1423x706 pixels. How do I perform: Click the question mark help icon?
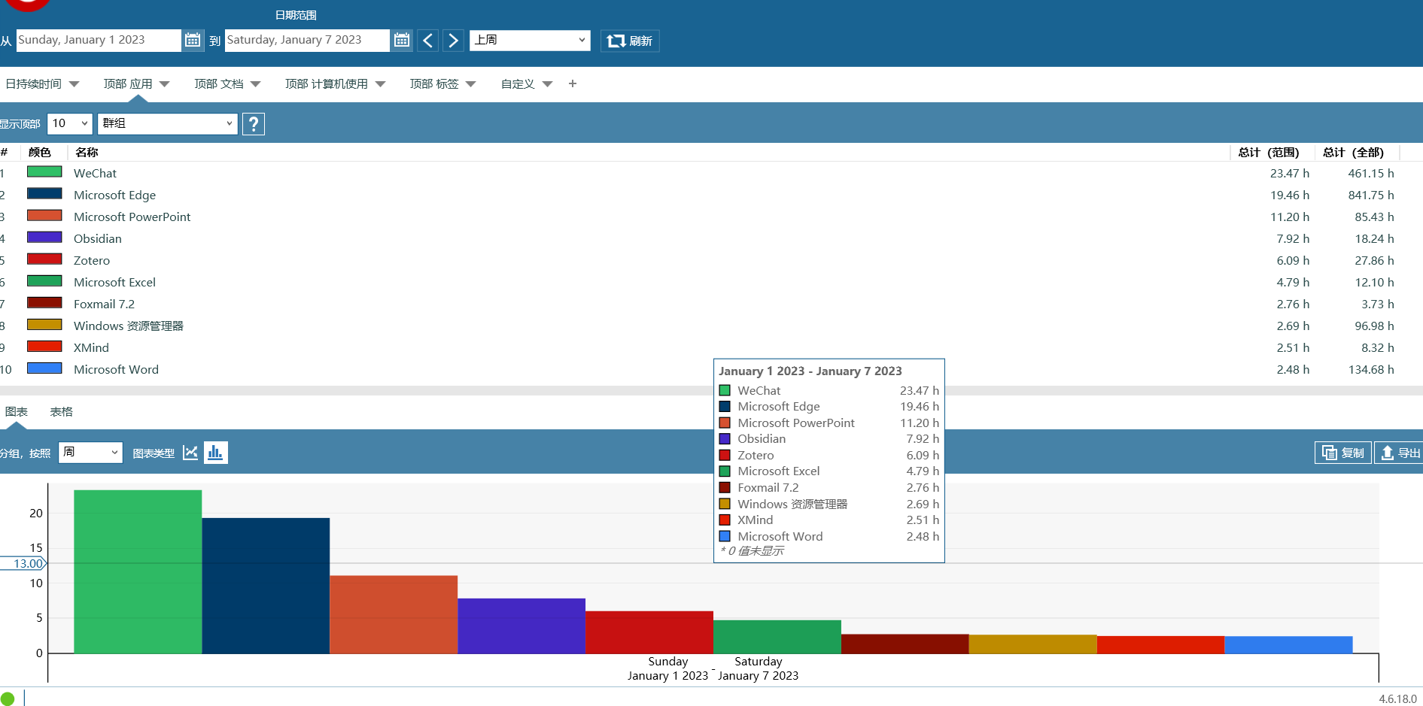pos(254,123)
